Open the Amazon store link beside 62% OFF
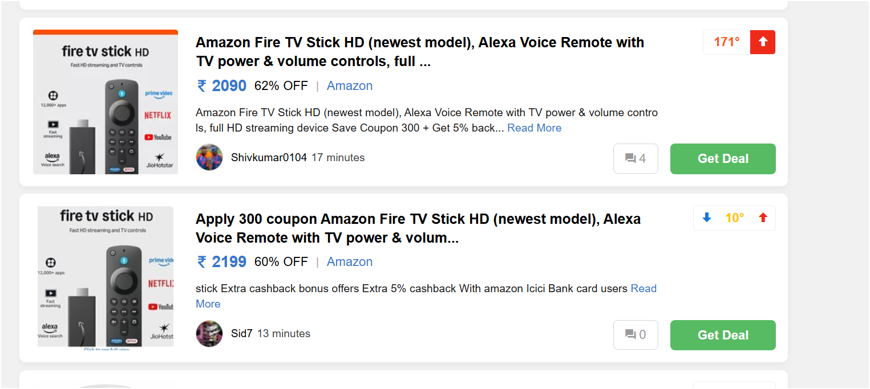This screenshot has width=870, height=389. pyautogui.click(x=349, y=86)
